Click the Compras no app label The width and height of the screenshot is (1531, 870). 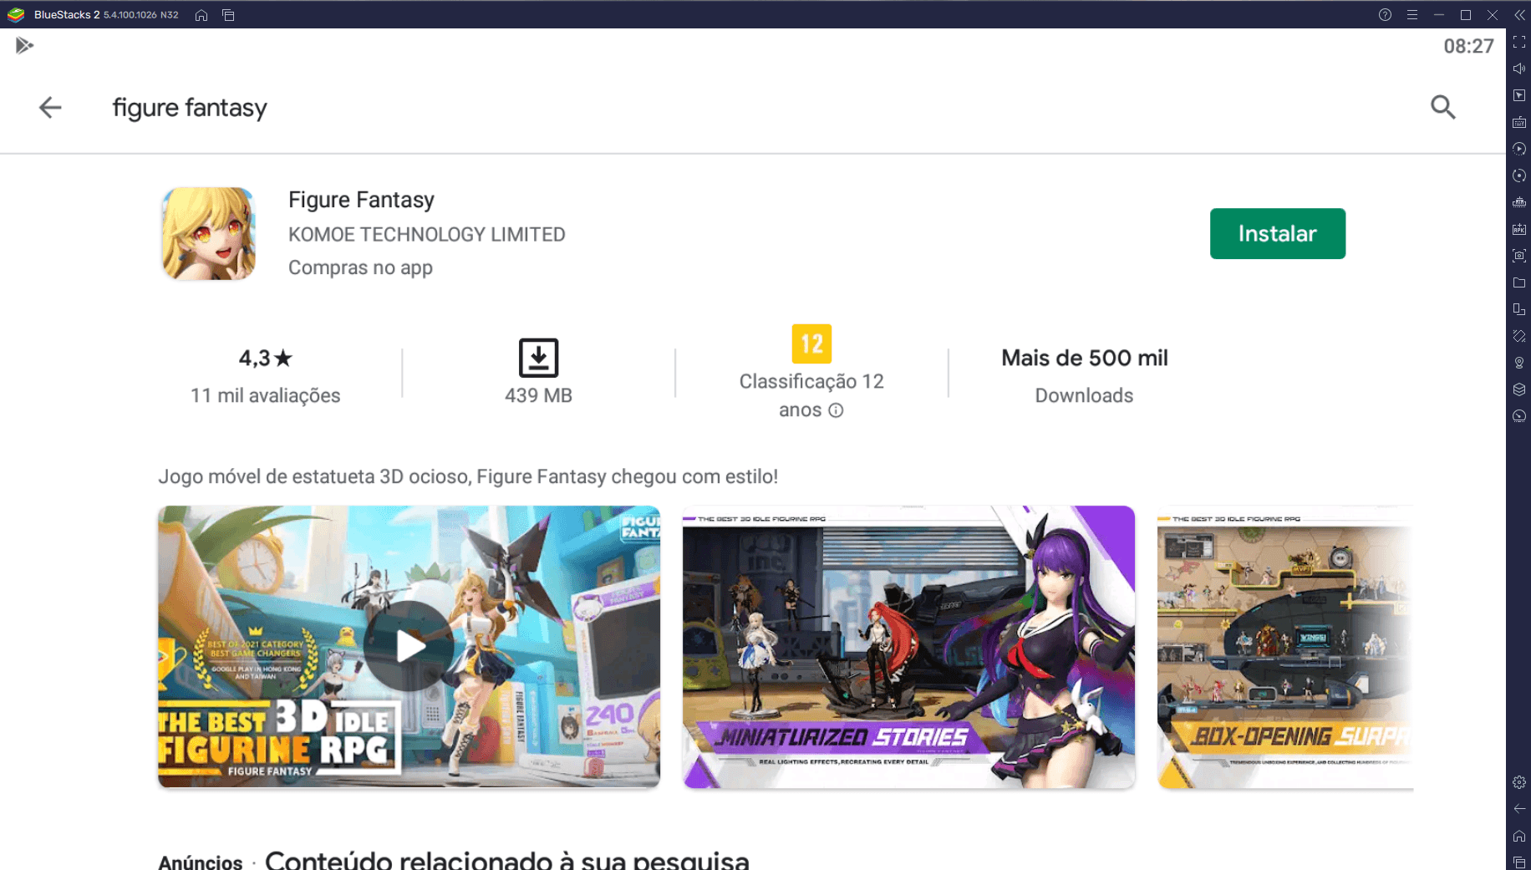pyautogui.click(x=360, y=267)
